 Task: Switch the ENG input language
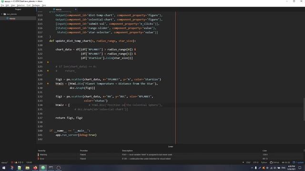click(284, 168)
